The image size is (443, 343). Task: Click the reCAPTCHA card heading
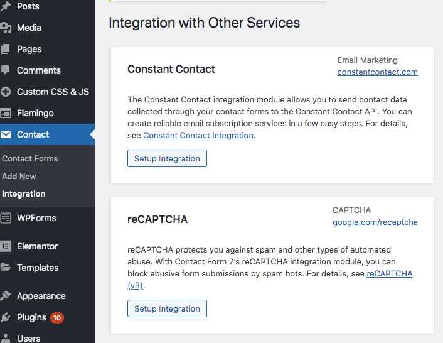pos(157,219)
